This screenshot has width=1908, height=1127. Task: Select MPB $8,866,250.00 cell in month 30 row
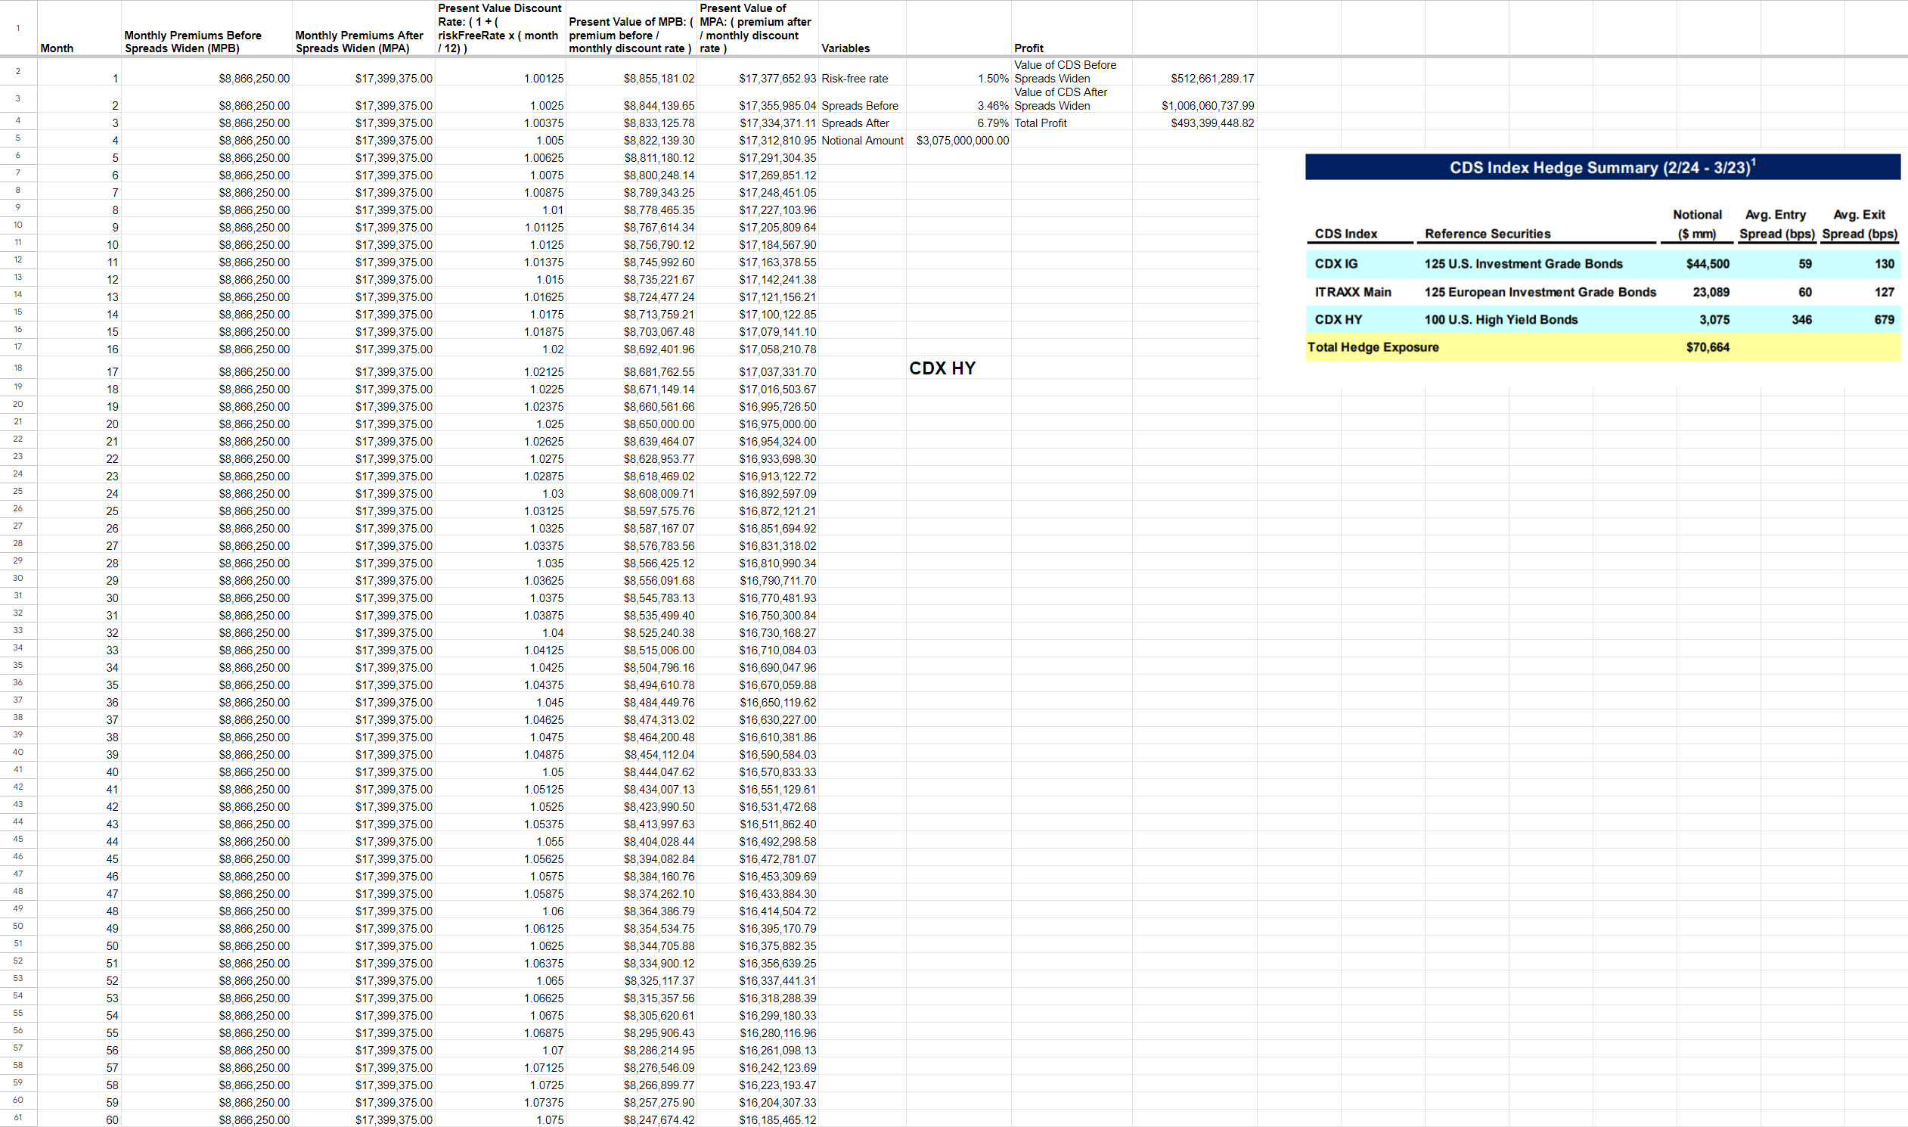coord(206,598)
